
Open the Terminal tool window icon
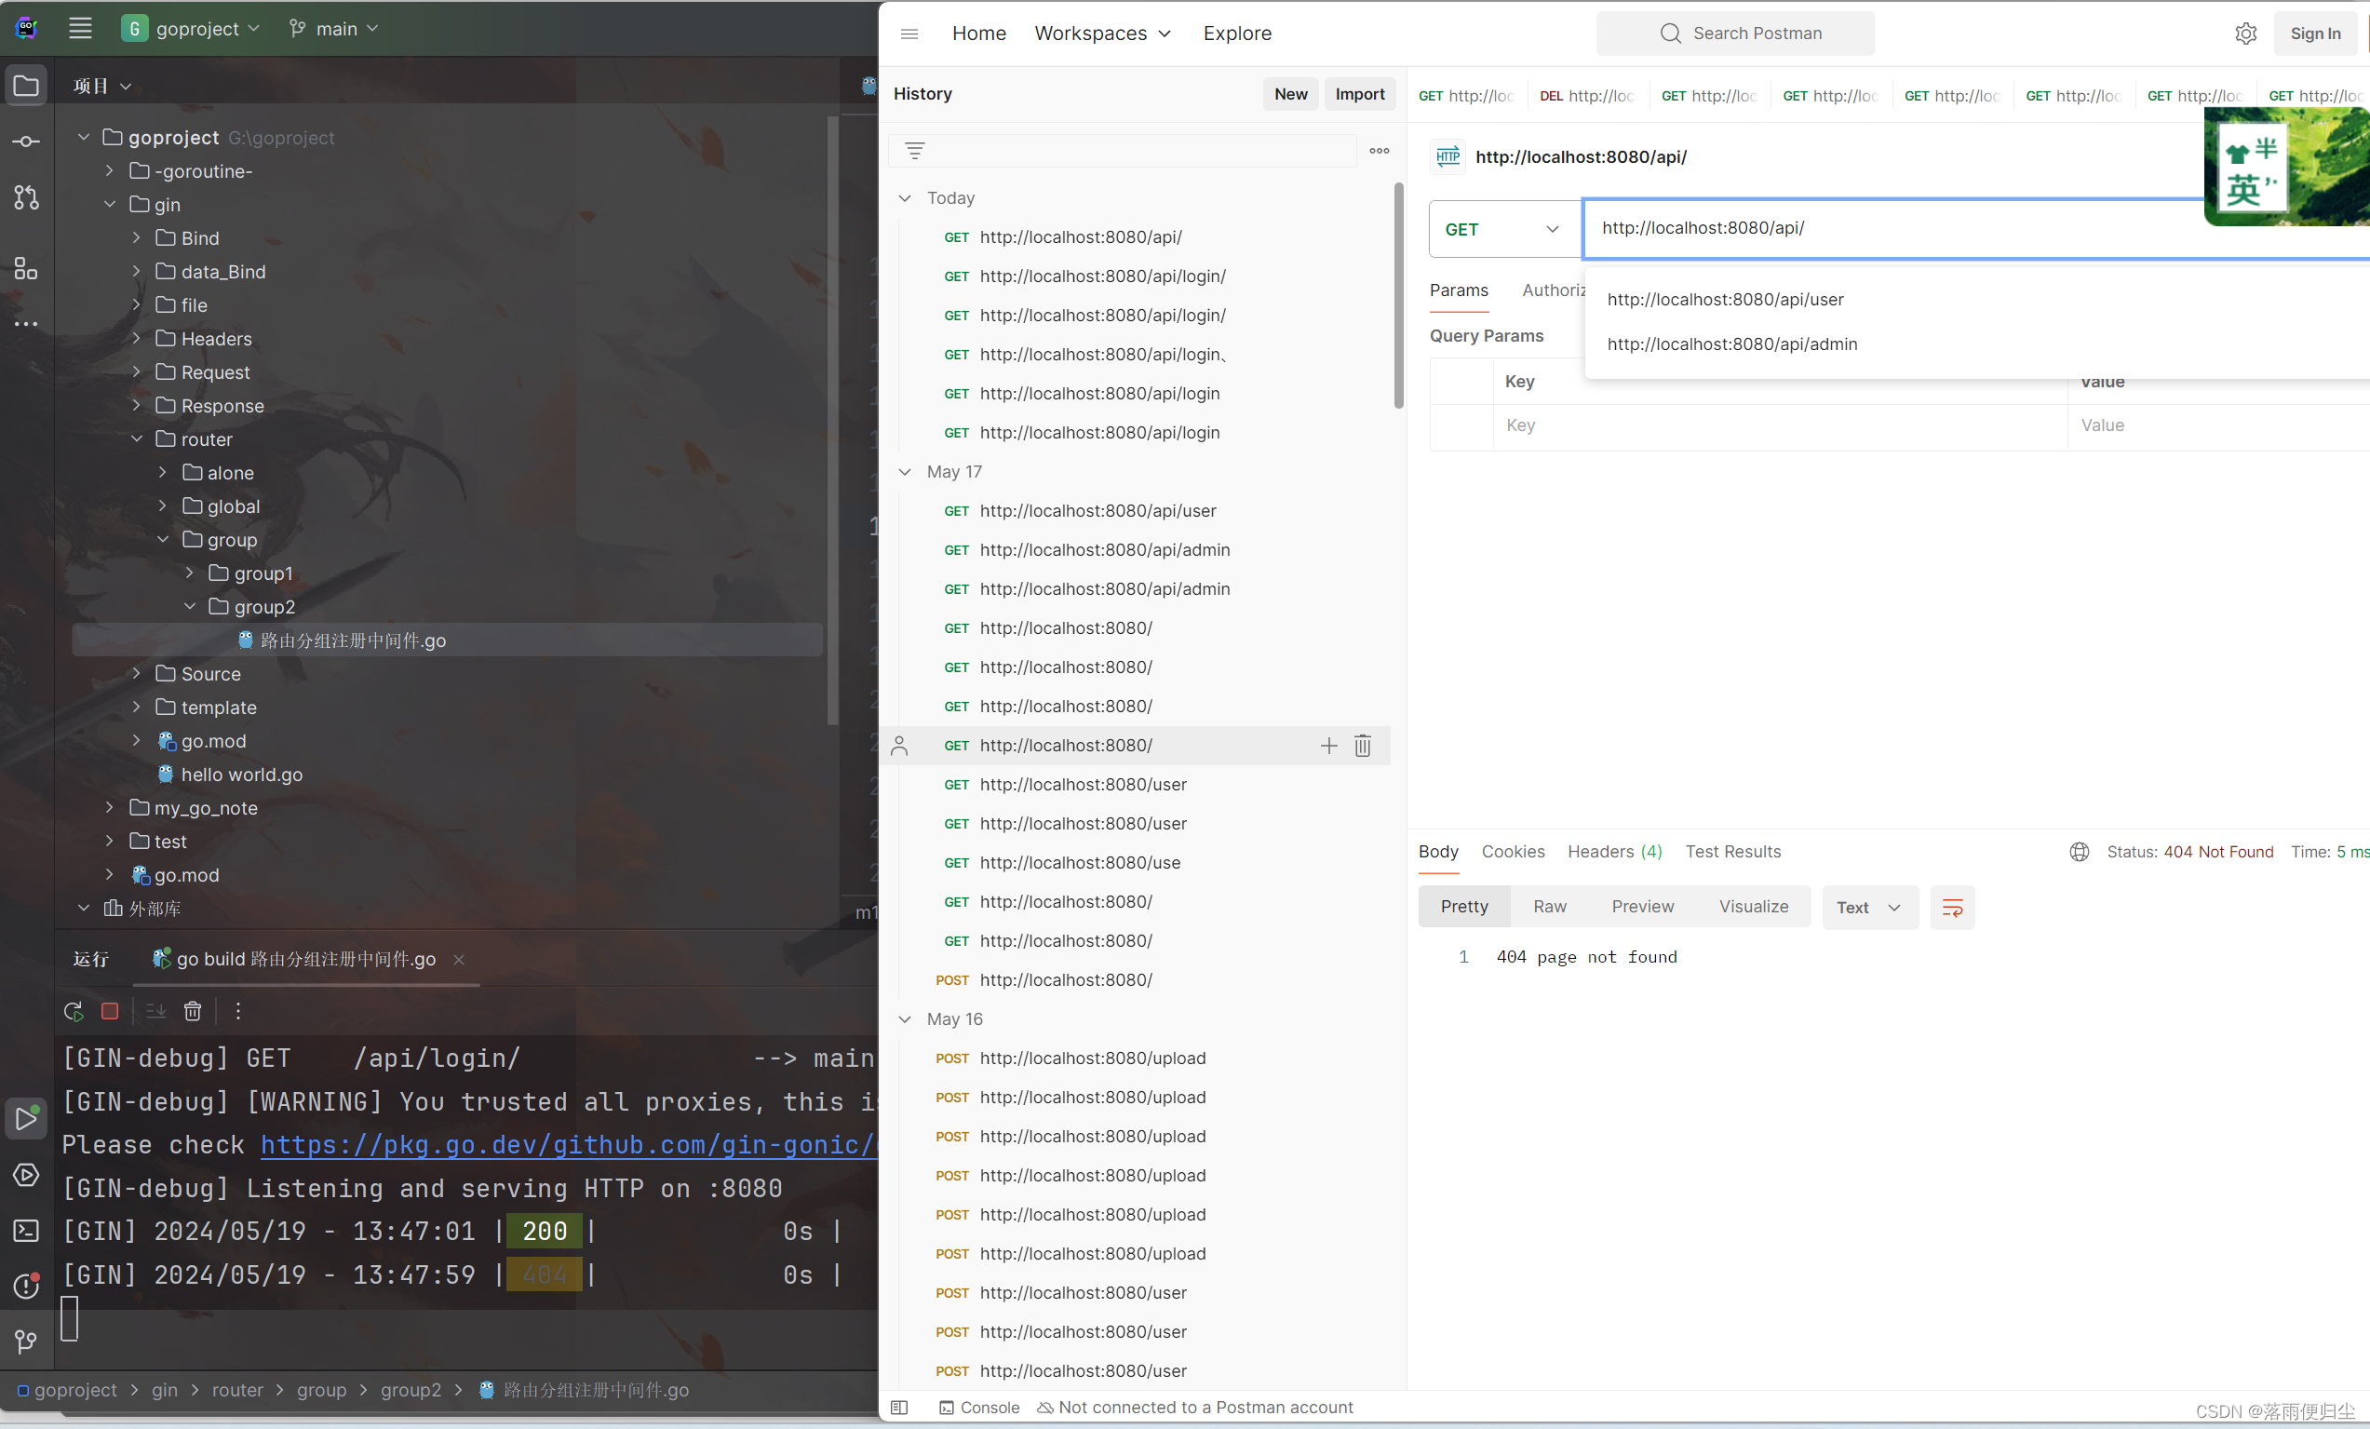26,1231
